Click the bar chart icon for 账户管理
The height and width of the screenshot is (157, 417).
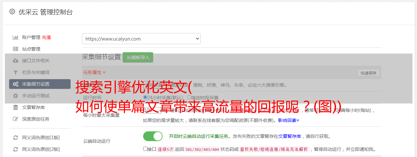[x=15, y=37]
